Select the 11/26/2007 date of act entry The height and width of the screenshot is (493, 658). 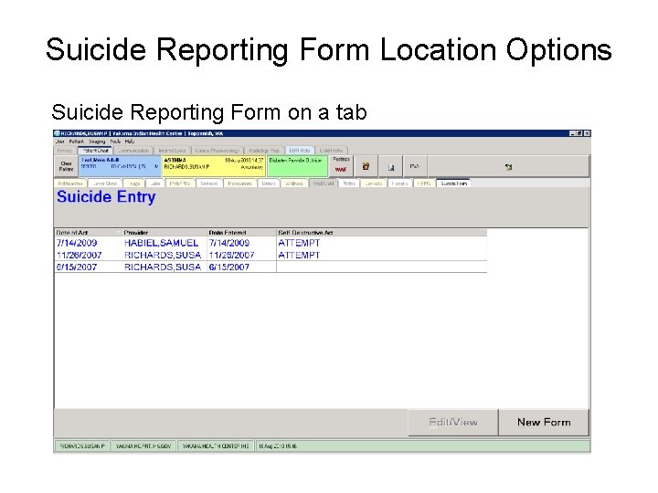79,255
